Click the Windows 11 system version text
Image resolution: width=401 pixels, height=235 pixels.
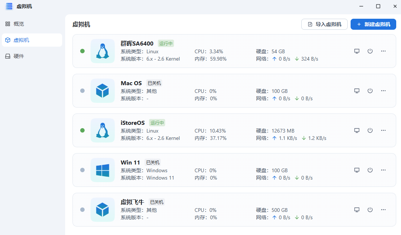click(160, 178)
